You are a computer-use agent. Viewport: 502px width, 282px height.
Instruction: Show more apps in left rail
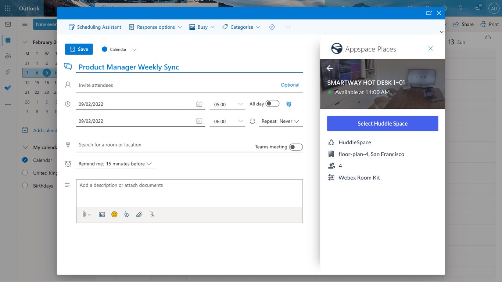point(8,104)
